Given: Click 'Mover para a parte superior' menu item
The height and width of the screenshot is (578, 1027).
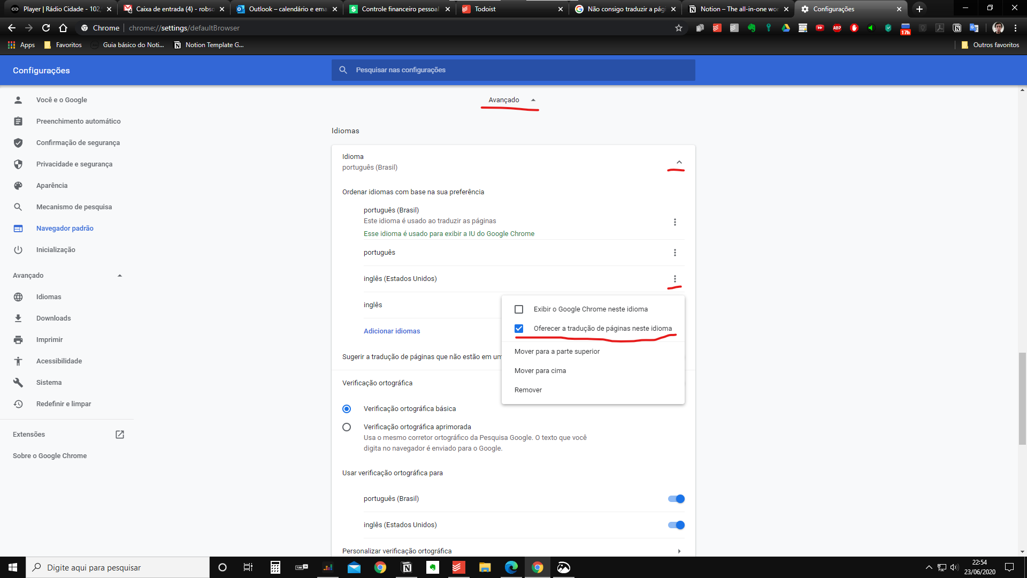Looking at the screenshot, I should (x=556, y=351).
